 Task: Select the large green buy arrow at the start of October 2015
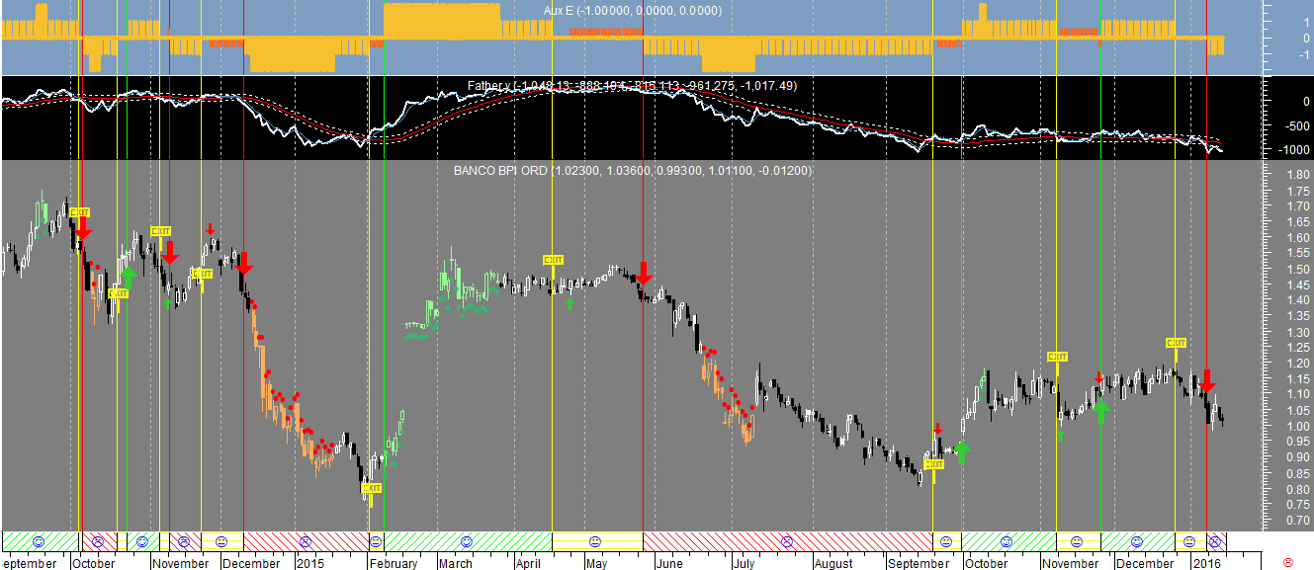pos(963,452)
